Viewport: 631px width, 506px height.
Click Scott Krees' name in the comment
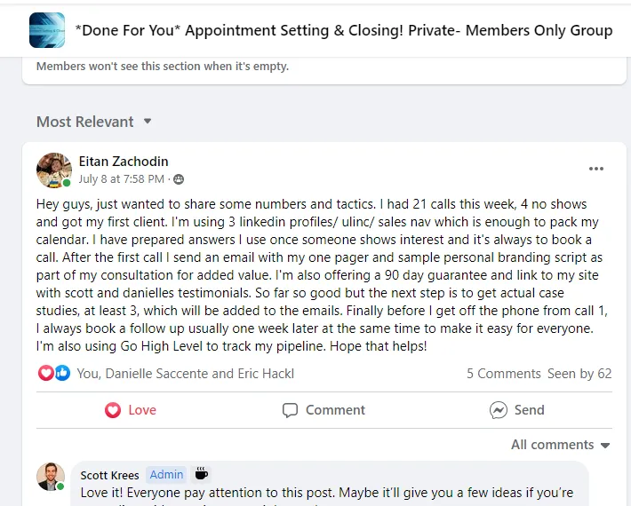point(109,475)
